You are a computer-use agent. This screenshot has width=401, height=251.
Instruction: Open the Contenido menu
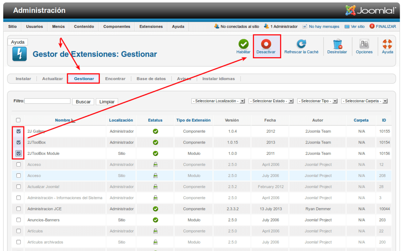point(84,27)
